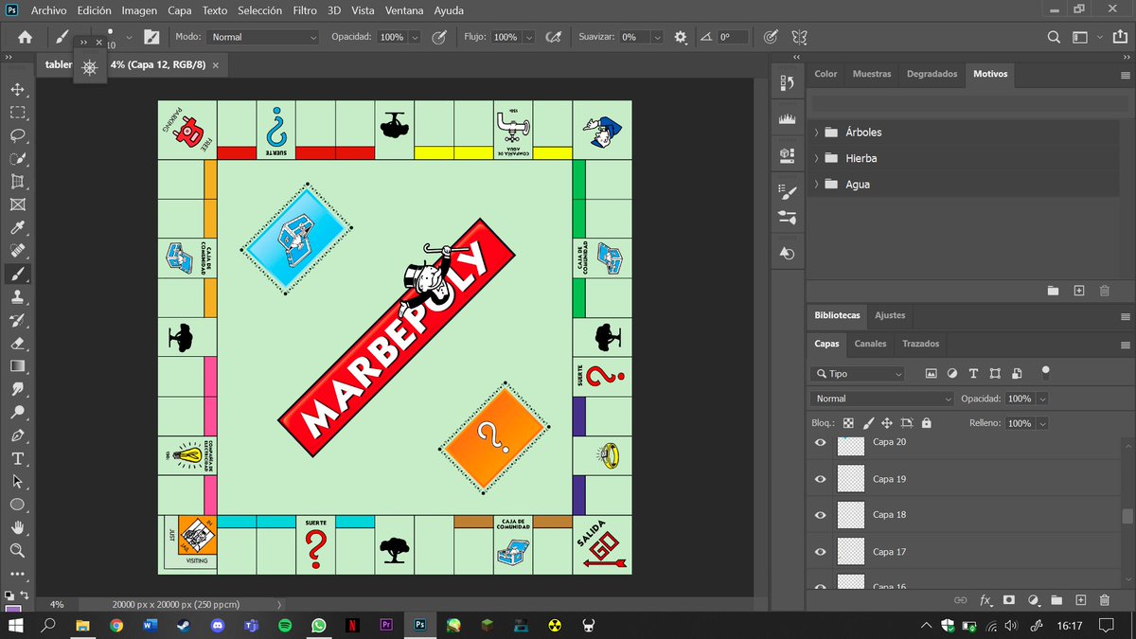Switch to the Ajustes tab
This screenshot has height=639, width=1136.
pos(890,315)
